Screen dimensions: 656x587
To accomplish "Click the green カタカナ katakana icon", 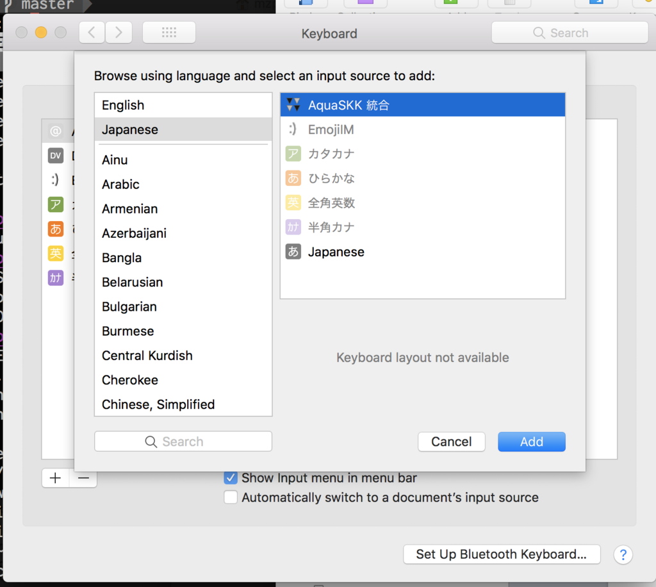I will (x=293, y=154).
